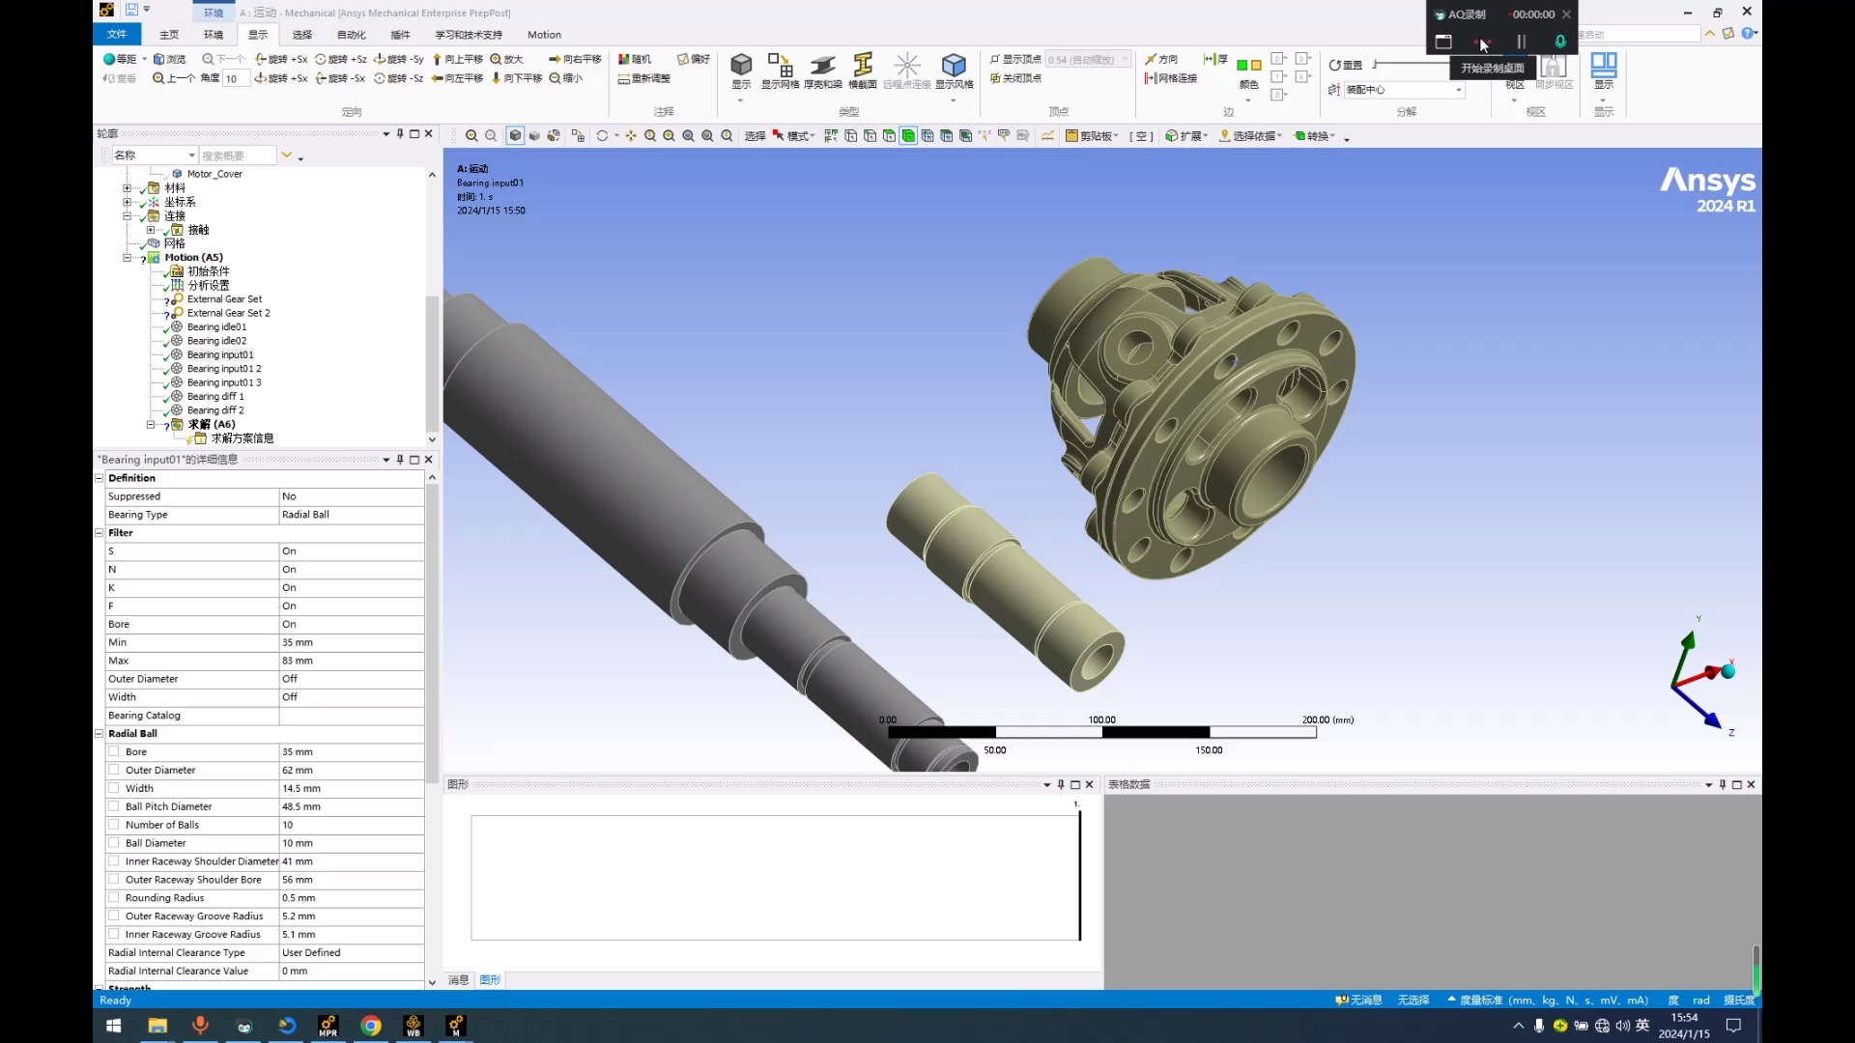Image resolution: width=1855 pixels, height=1043 pixels.
Task: Click the 显示风格 display style icon
Action: 953,64
